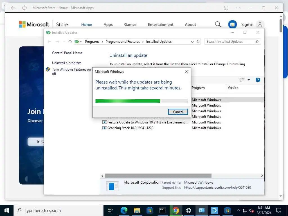The height and width of the screenshot is (216, 288).
Task: Click Sign in on Microsoft Store
Action: 247,24
